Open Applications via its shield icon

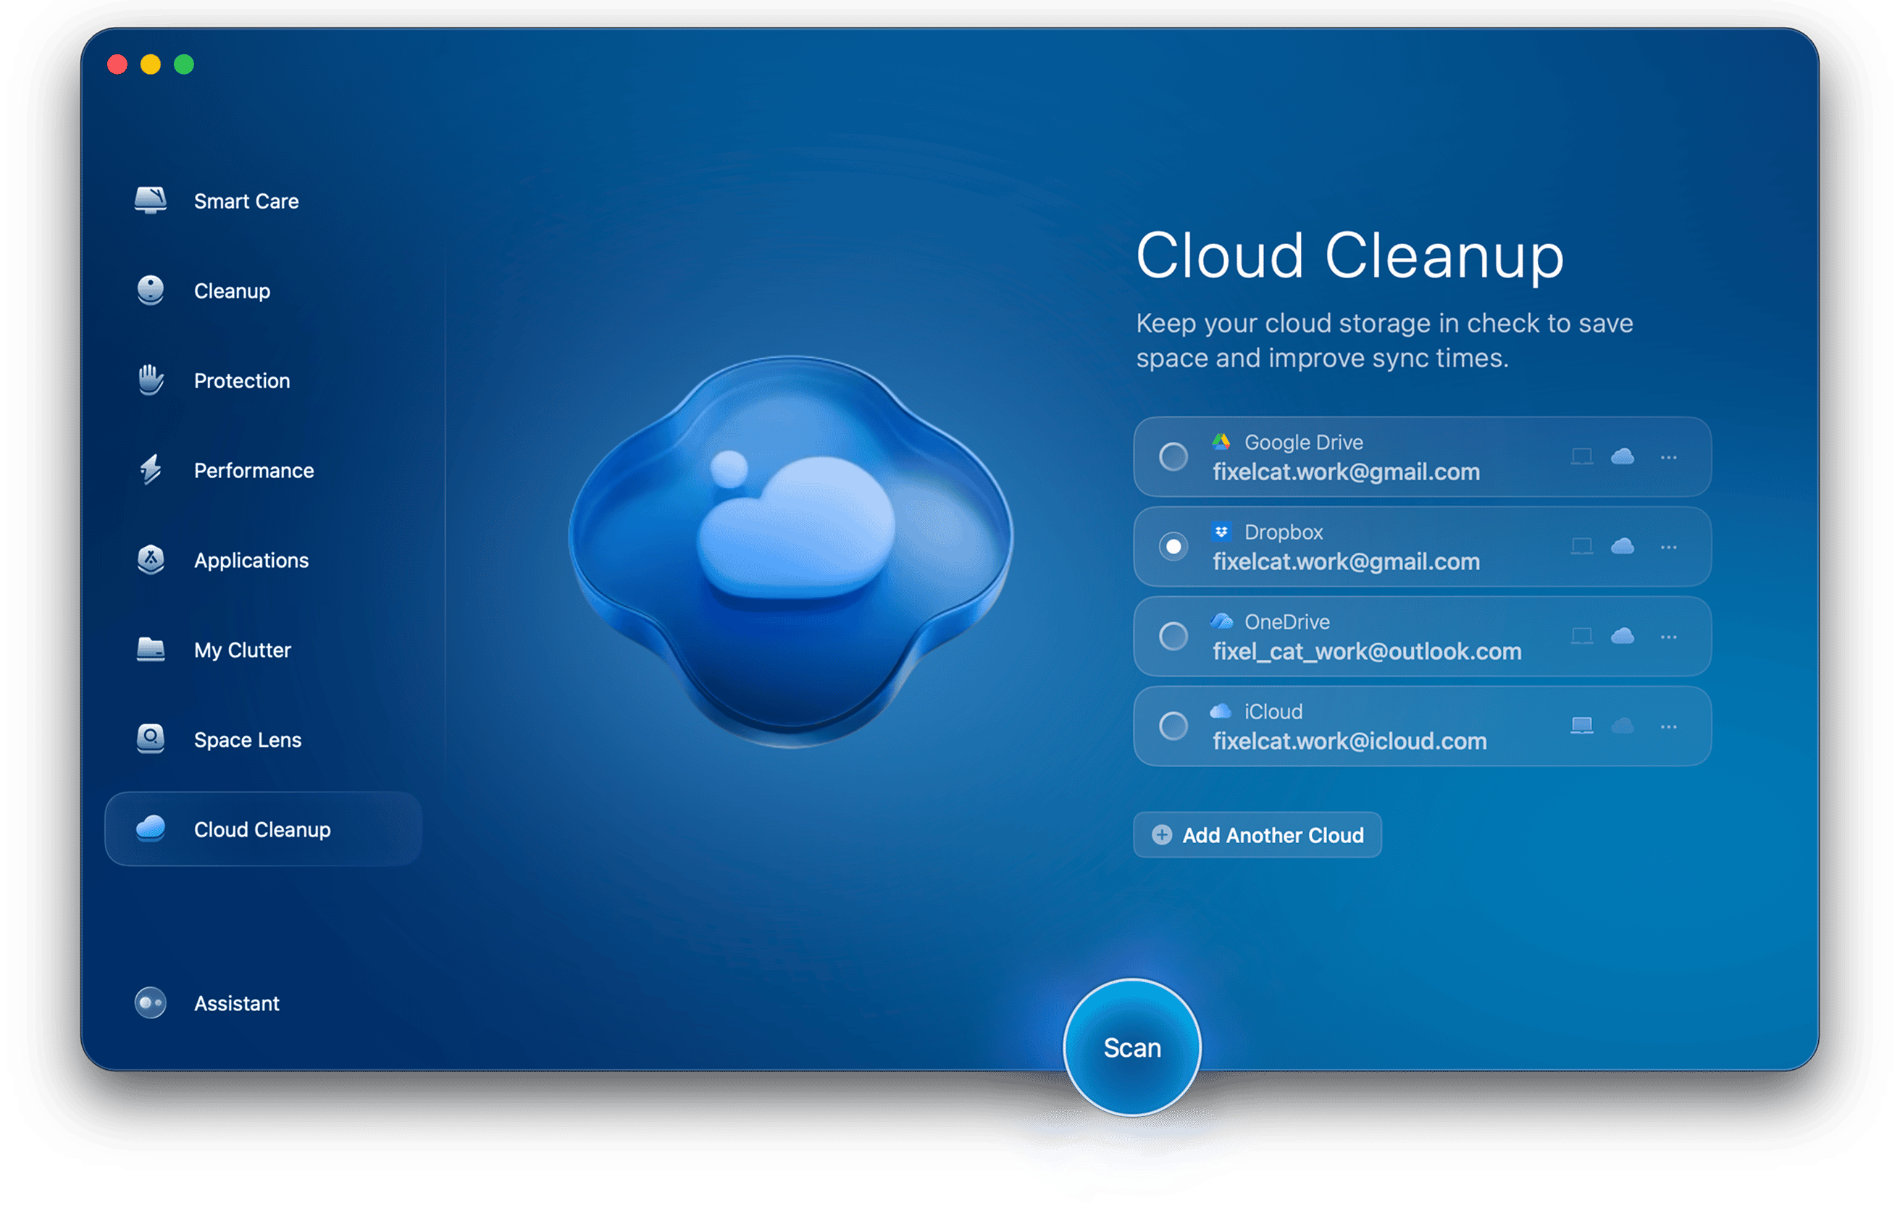pos(150,560)
